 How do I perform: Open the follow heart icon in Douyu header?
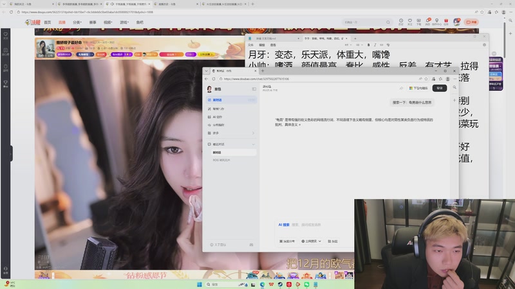(410, 22)
